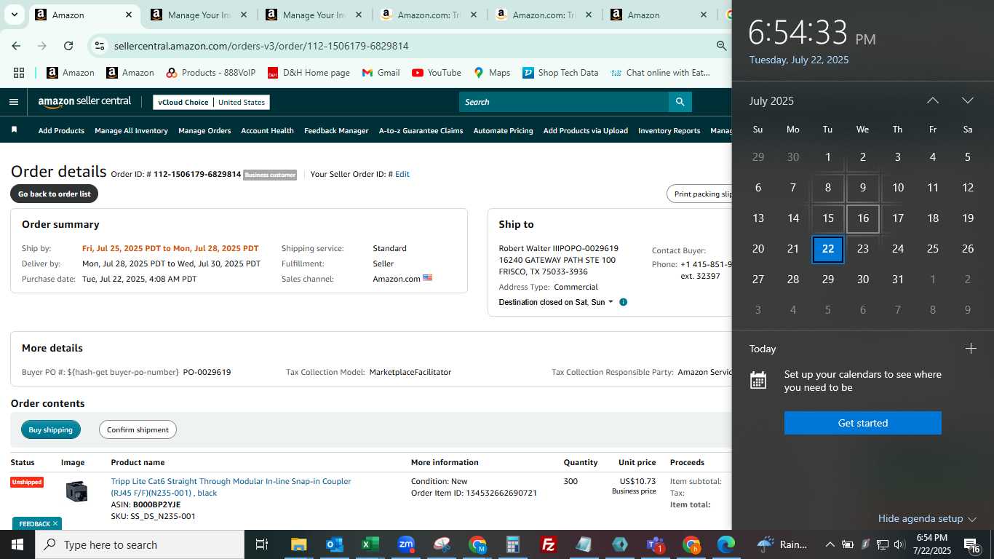
Task: Click the site information icon in address bar
Action: pyautogui.click(x=100, y=46)
